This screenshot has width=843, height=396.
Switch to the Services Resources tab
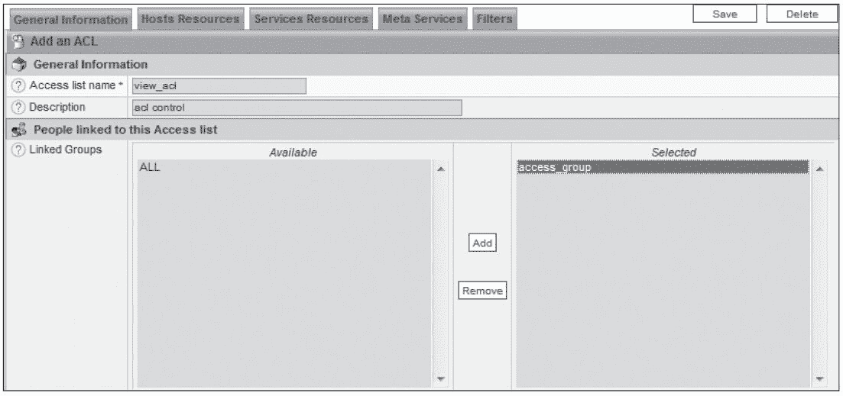(310, 18)
